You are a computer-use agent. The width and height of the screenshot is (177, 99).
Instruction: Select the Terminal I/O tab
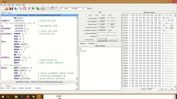[x=92, y=43]
